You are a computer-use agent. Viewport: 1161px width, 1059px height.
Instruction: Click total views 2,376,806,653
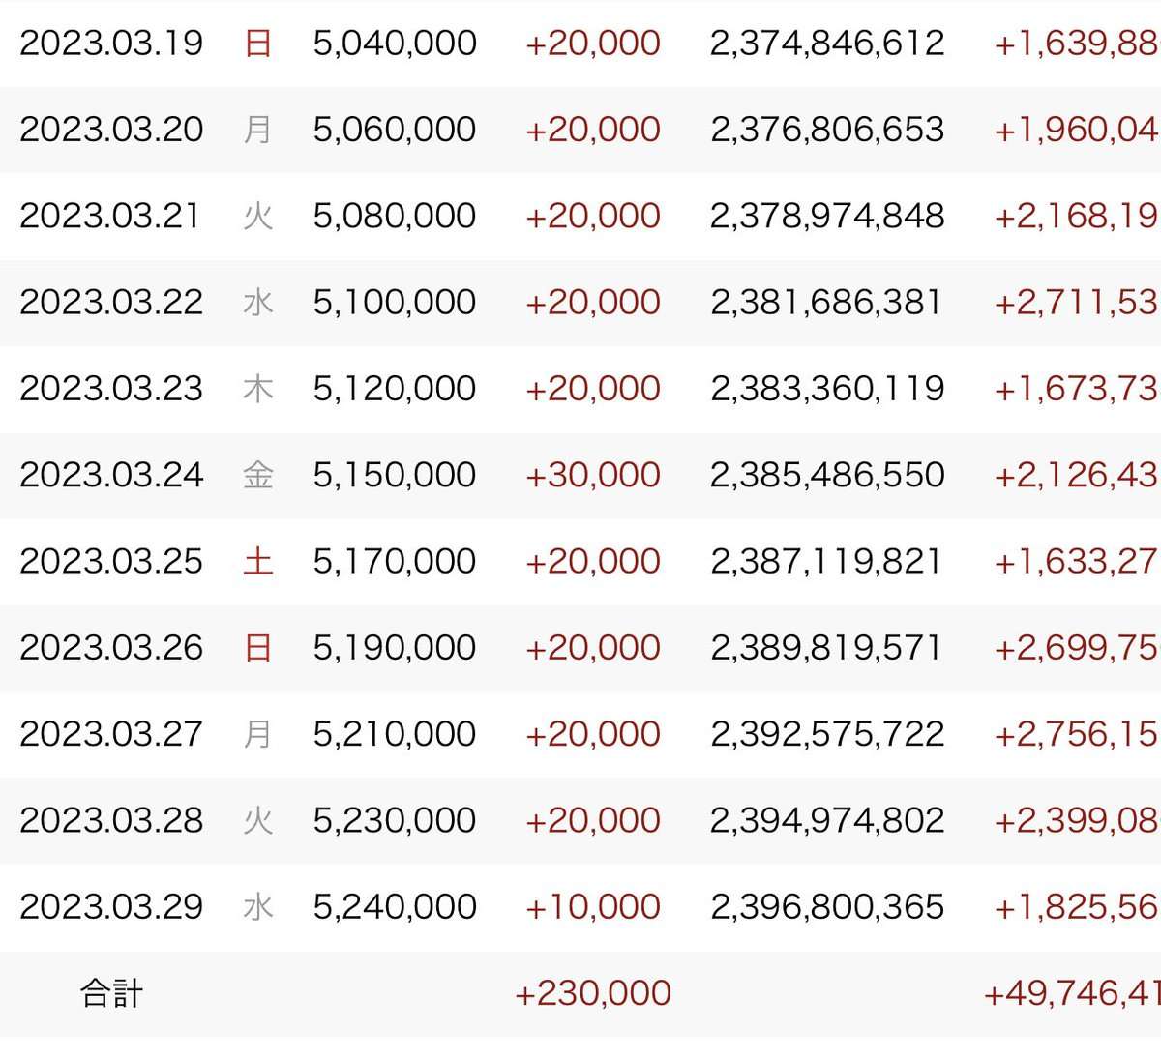(827, 130)
